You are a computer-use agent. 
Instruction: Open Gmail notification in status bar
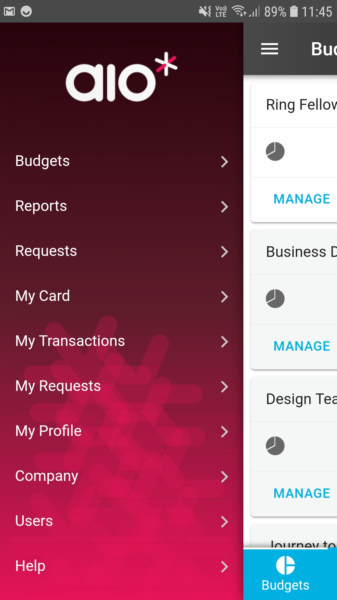tap(9, 12)
